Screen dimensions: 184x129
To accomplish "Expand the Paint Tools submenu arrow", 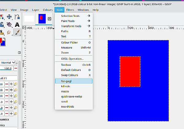I will (x=89, y=21).
